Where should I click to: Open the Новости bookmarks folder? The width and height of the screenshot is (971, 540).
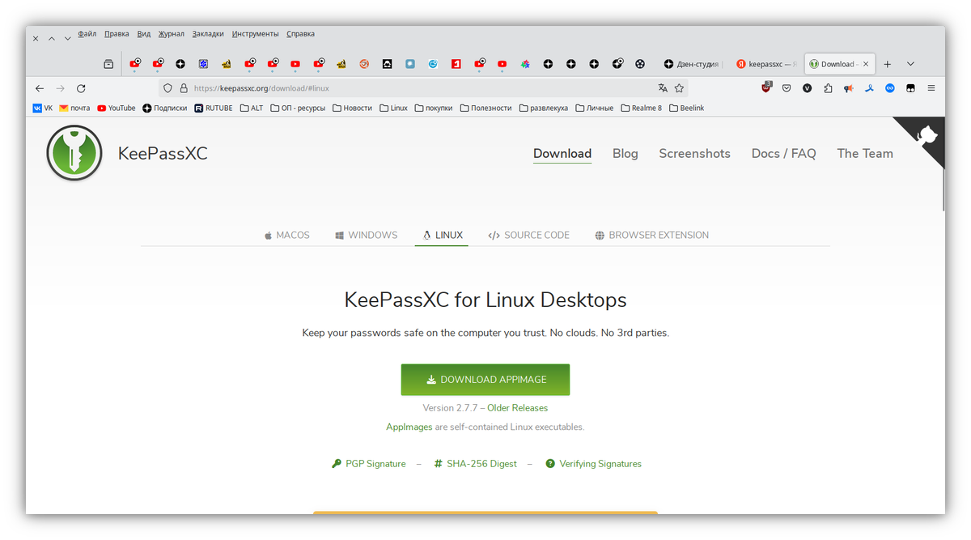[352, 108]
